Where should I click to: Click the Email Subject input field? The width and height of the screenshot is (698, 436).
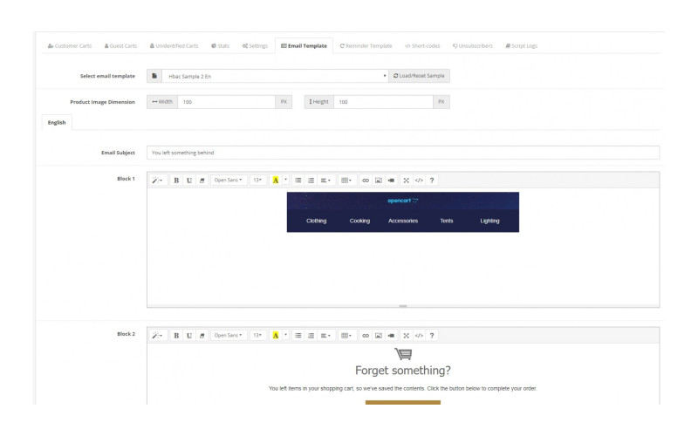pyautogui.click(x=403, y=153)
